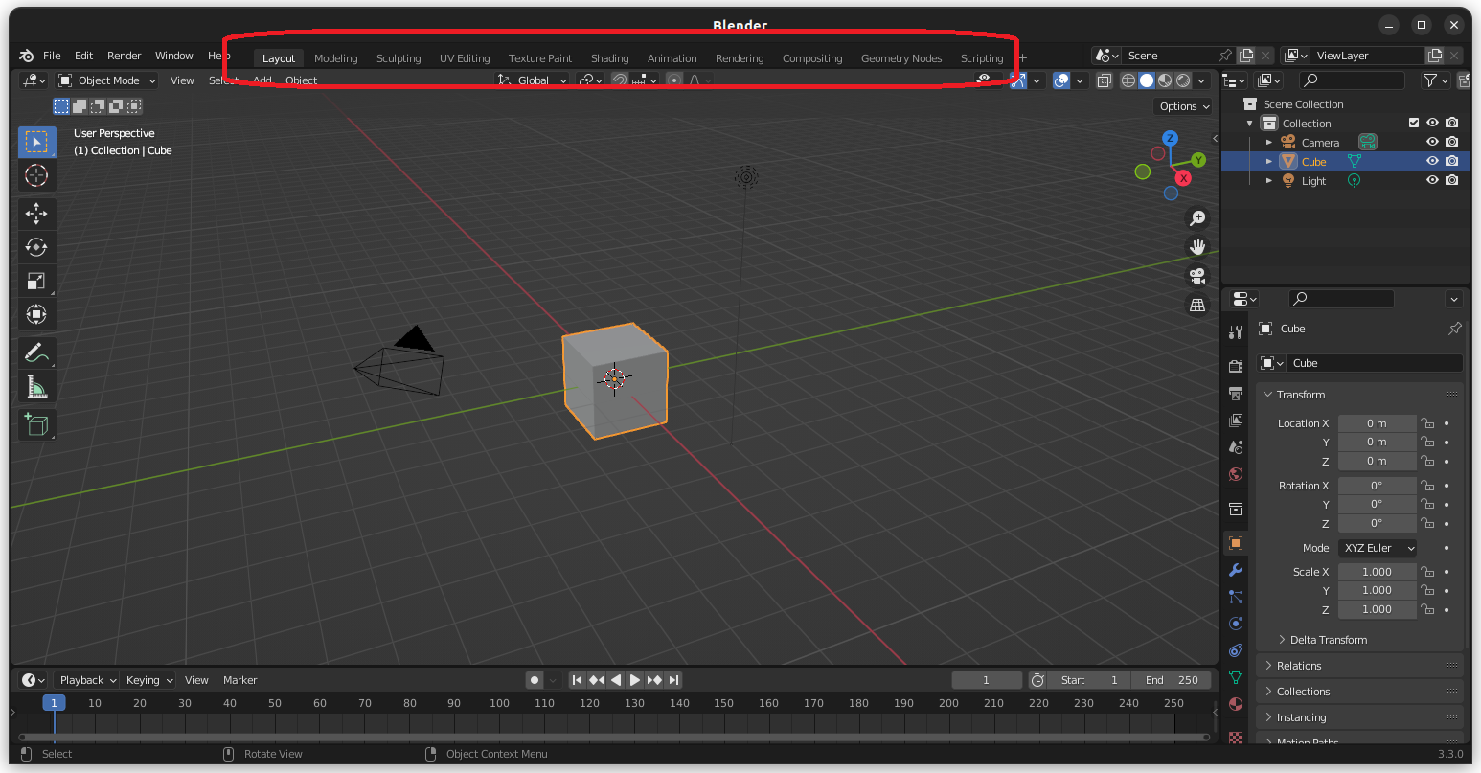Open the viewport Options dropdown
The width and height of the screenshot is (1481, 773).
point(1183,106)
